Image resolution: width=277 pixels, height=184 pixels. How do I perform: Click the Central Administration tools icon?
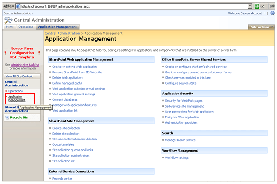point(9,20)
